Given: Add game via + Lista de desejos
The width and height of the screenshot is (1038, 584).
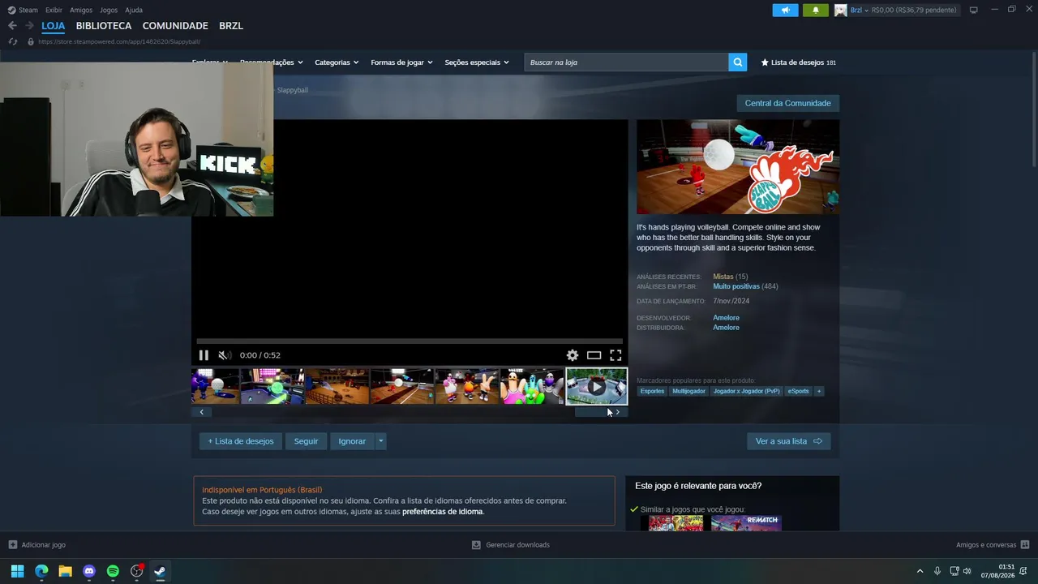Looking at the screenshot, I should coord(241,441).
